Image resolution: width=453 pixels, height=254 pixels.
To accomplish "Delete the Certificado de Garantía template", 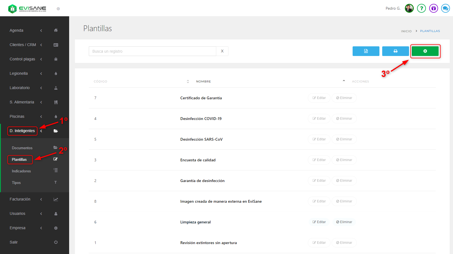I will 344,98.
